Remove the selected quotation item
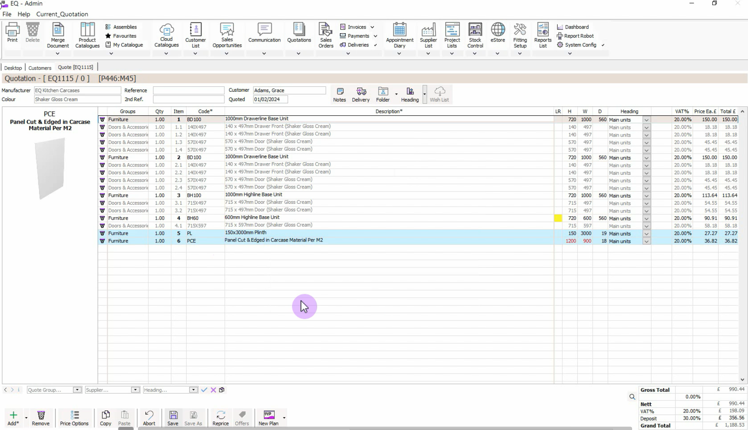This screenshot has height=430, width=748. click(x=41, y=418)
